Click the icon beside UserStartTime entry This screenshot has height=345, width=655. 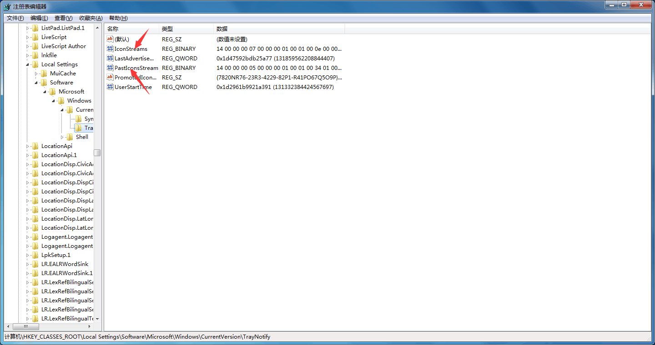coord(110,87)
